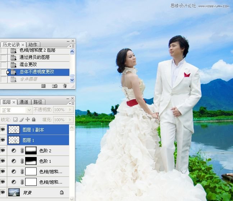
Task: Lock transparent pixels icon
Action: pyautogui.click(x=15, y=119)
